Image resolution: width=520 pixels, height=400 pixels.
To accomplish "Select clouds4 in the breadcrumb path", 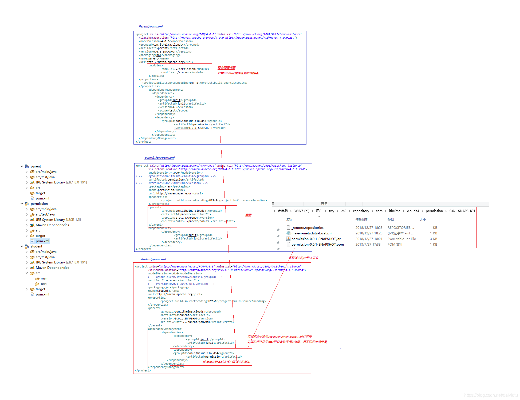I will (x=413, y=211).
